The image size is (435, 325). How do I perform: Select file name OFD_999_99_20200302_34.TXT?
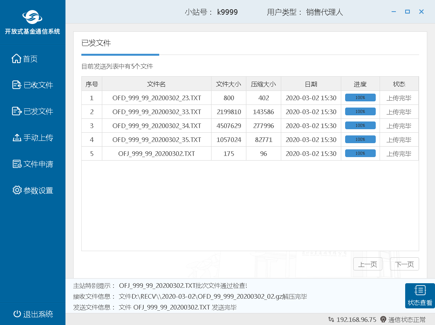click(x=156, y=125)
